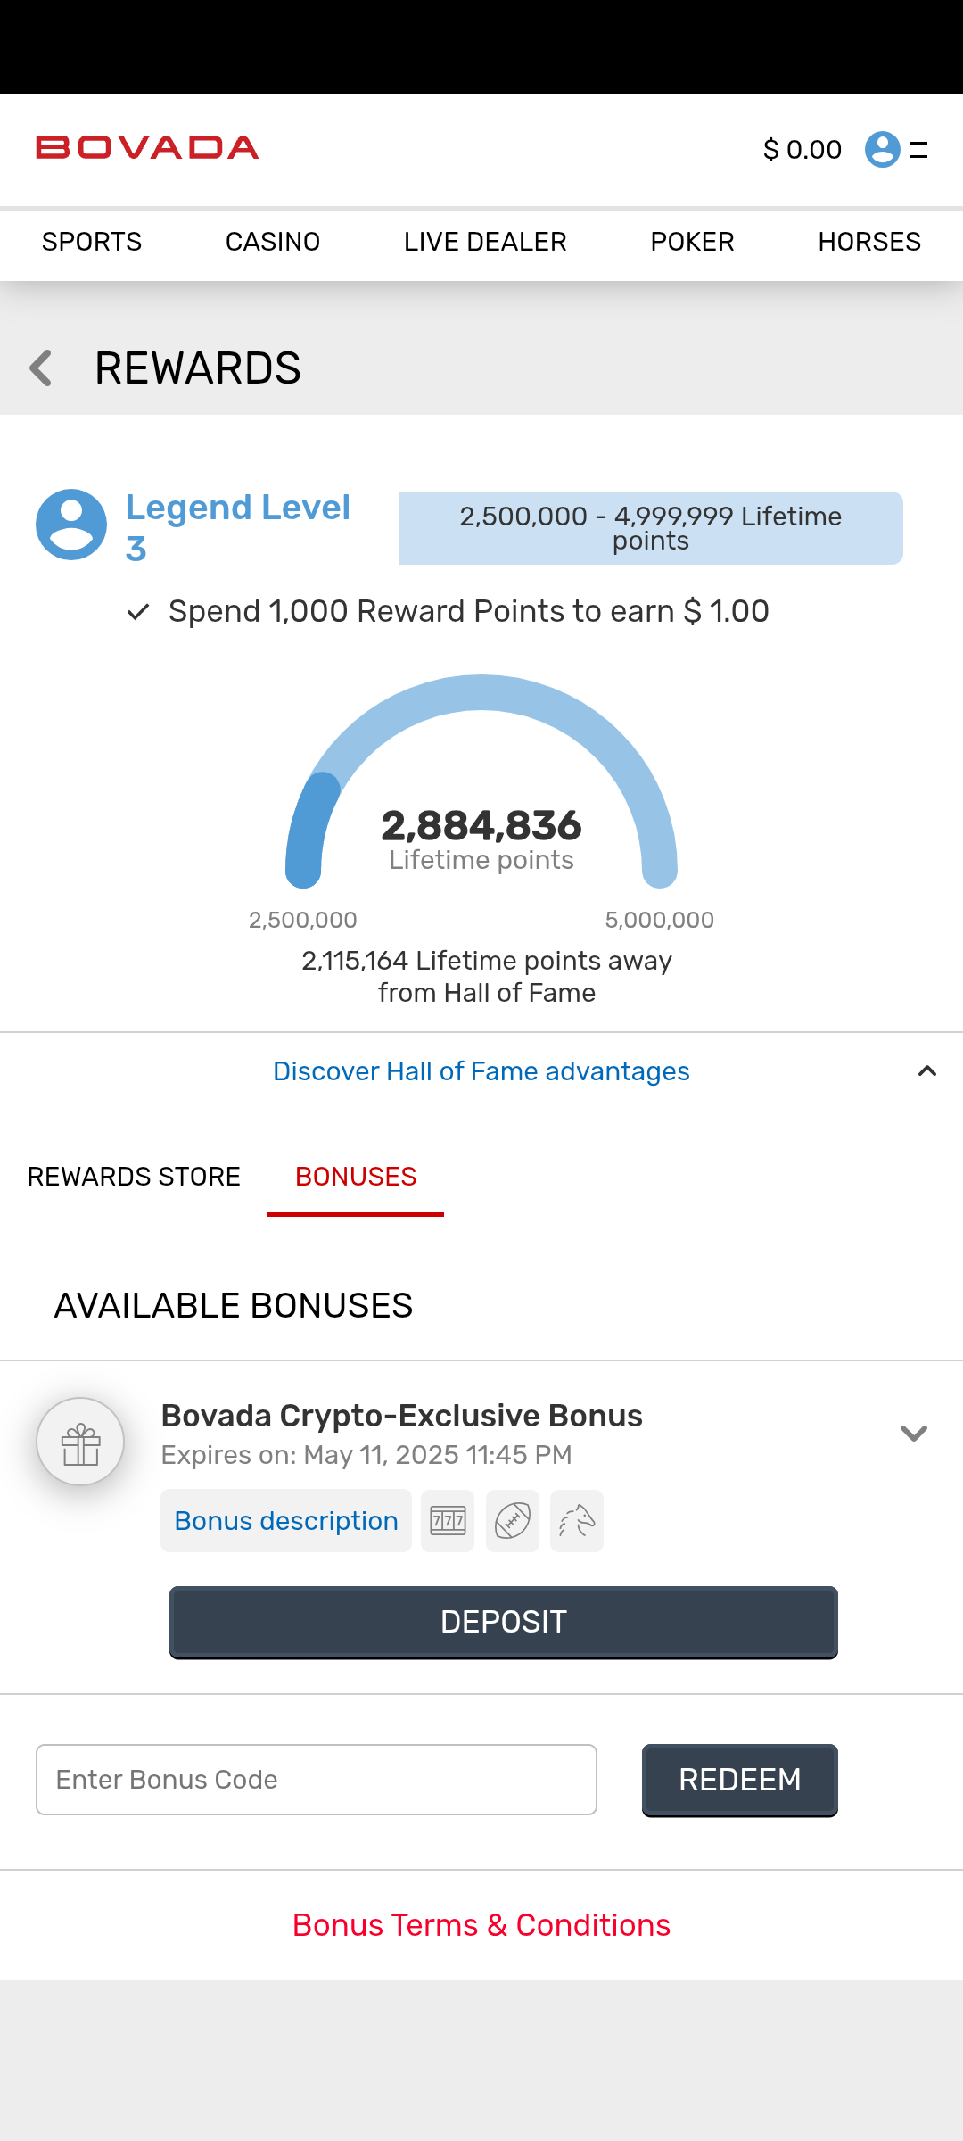Open the Bonus description link
The width and height of the screenshot is (963, 2141).
[286, 1521]
